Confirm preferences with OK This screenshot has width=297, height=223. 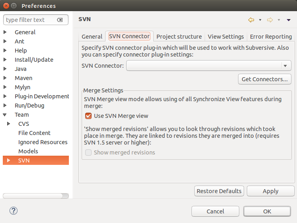click(x=267, y=211)
